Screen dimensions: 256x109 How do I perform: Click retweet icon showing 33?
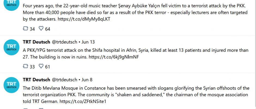(25, 66)
